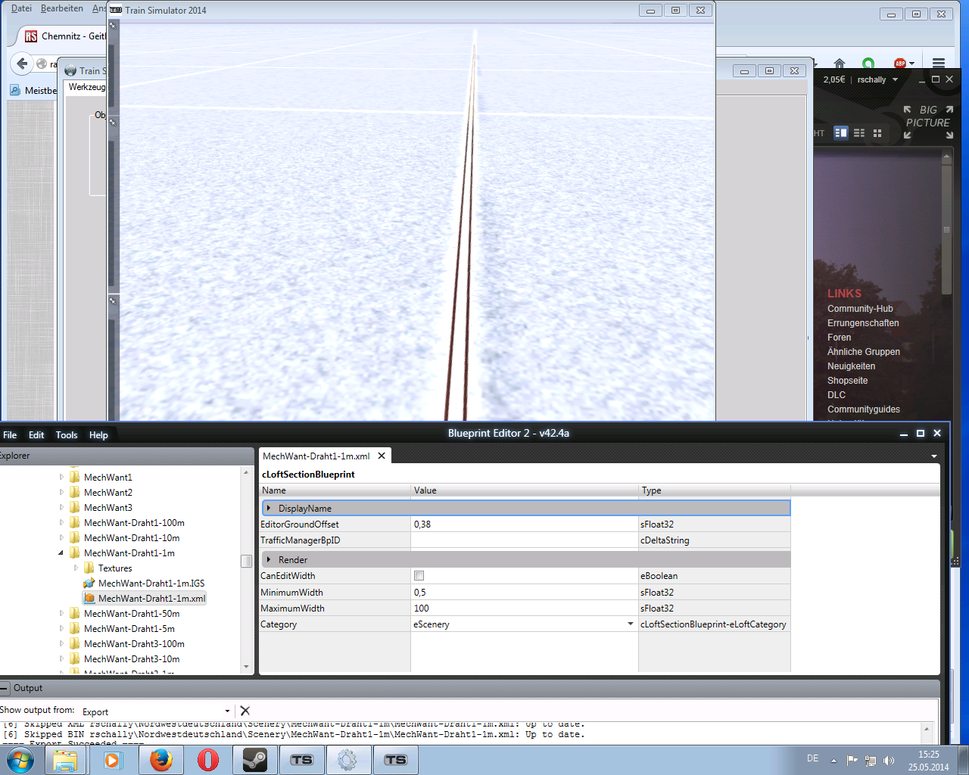
Task: Click the Adblock Plus toolbar icon
Action: tap(899, 64)
